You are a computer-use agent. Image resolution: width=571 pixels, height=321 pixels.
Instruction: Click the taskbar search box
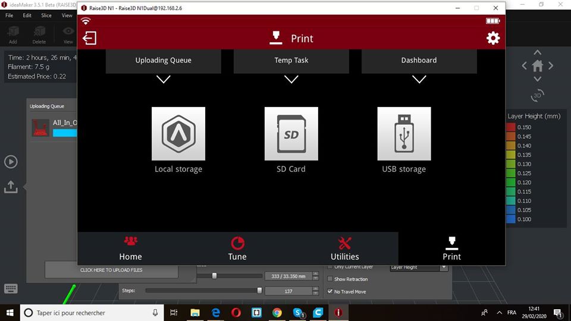[92, 313]
